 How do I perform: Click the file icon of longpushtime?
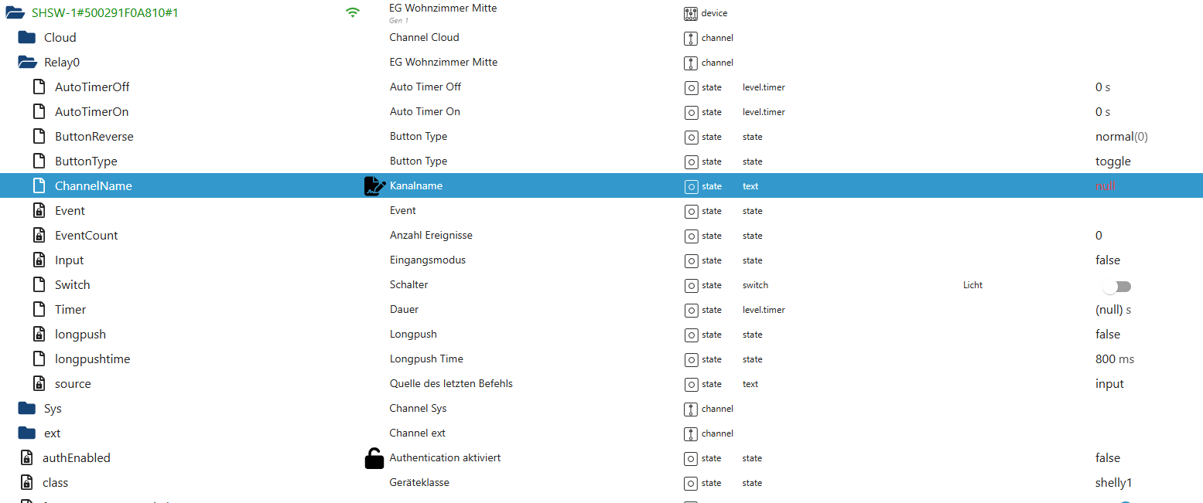pos(39,359)
